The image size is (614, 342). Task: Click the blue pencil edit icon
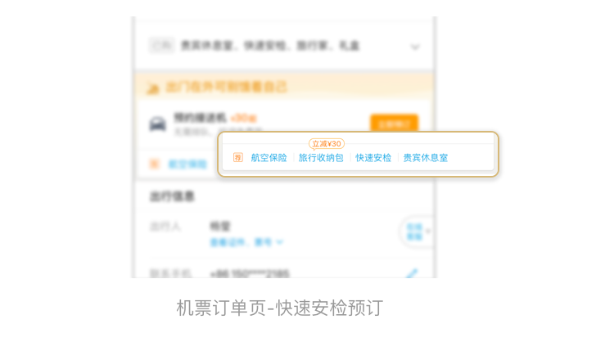(412, 273)
